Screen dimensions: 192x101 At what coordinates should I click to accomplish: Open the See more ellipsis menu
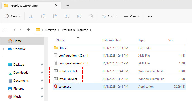[150, 16]
